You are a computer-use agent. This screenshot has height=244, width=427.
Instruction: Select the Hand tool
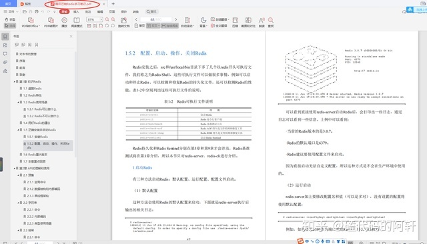point(10,19)
